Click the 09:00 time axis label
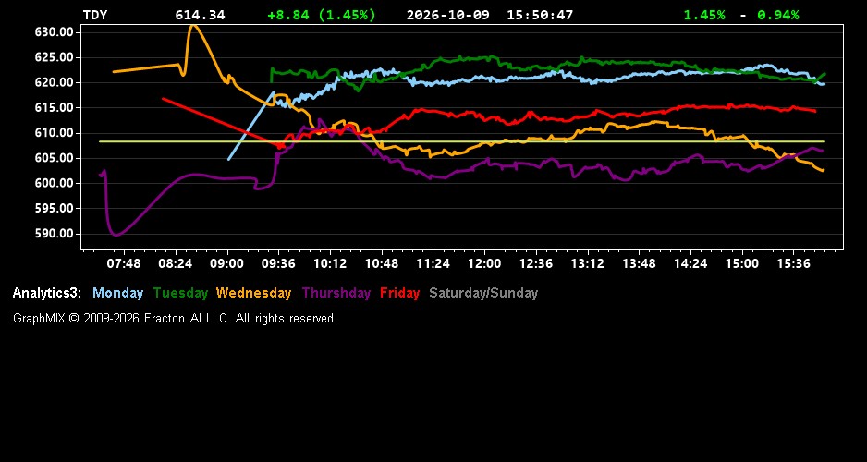The height and width of the screenshot is (462, 867). [226, 263]
